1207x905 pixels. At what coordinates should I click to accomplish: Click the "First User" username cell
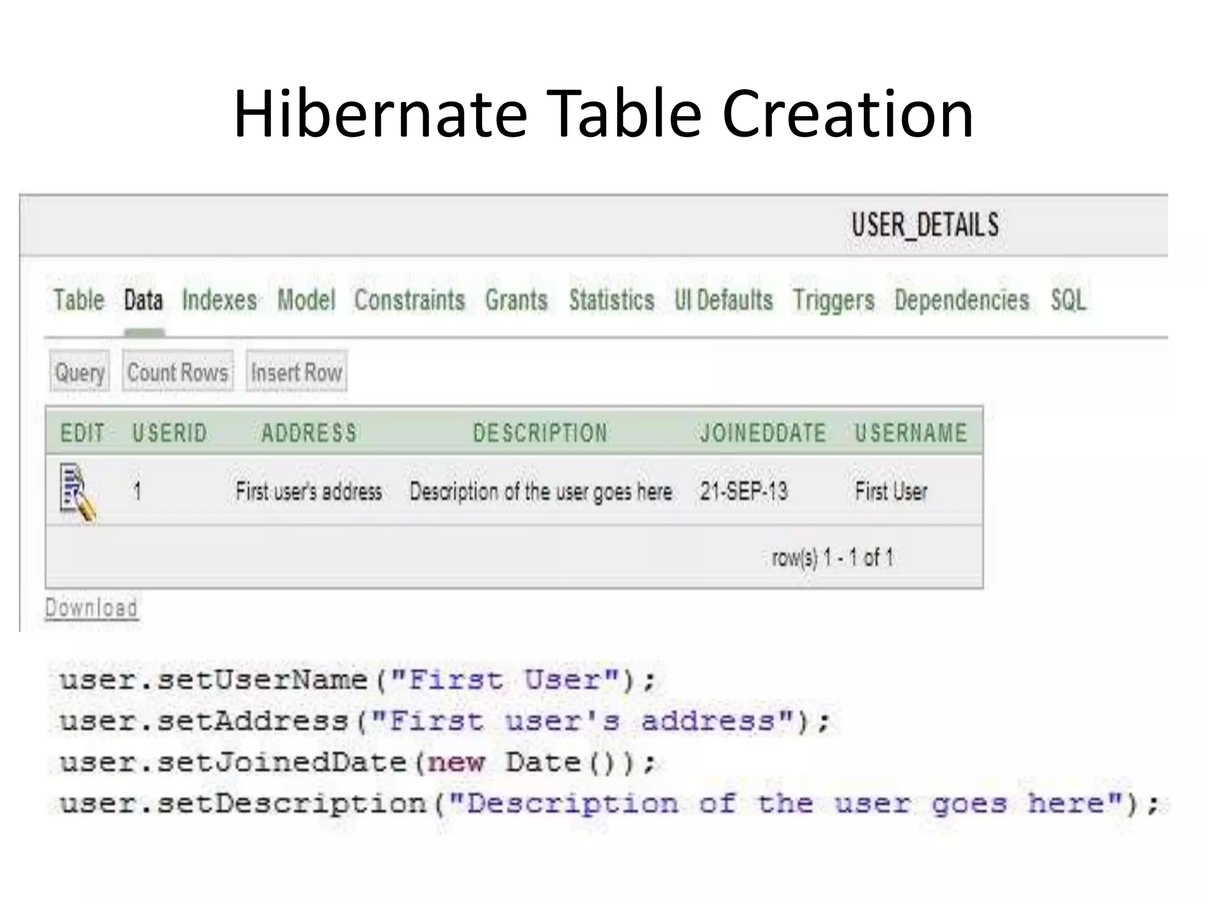891,491
